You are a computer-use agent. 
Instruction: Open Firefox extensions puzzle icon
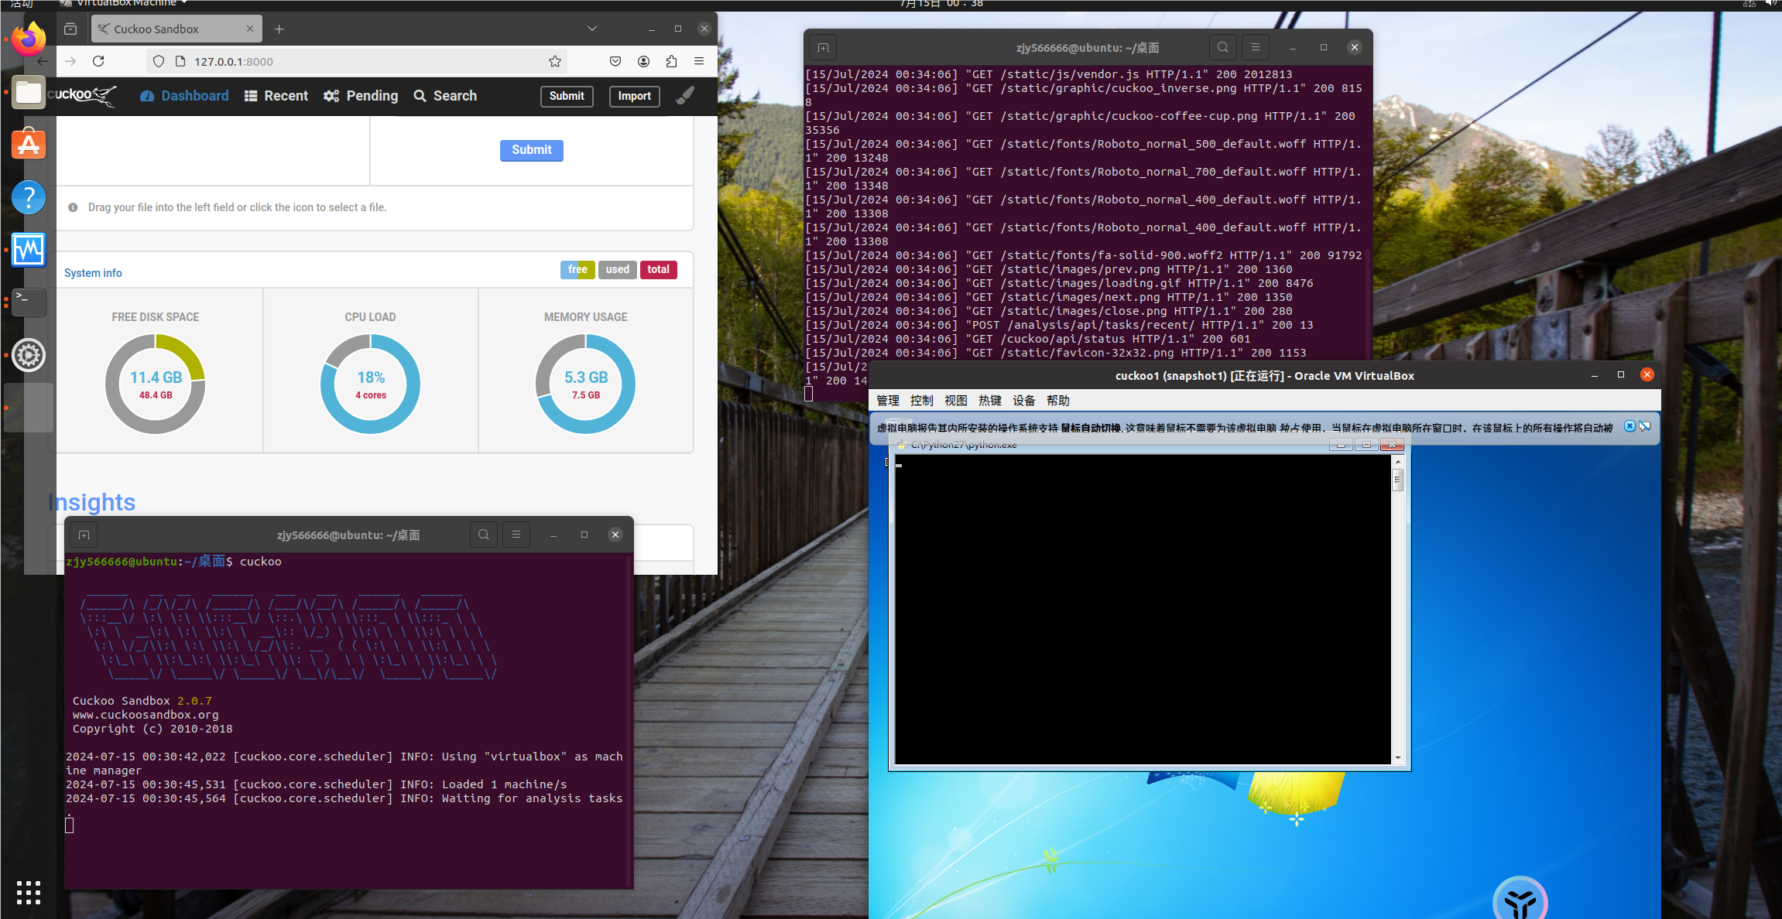pyautogui.click(x=671, y=61)
